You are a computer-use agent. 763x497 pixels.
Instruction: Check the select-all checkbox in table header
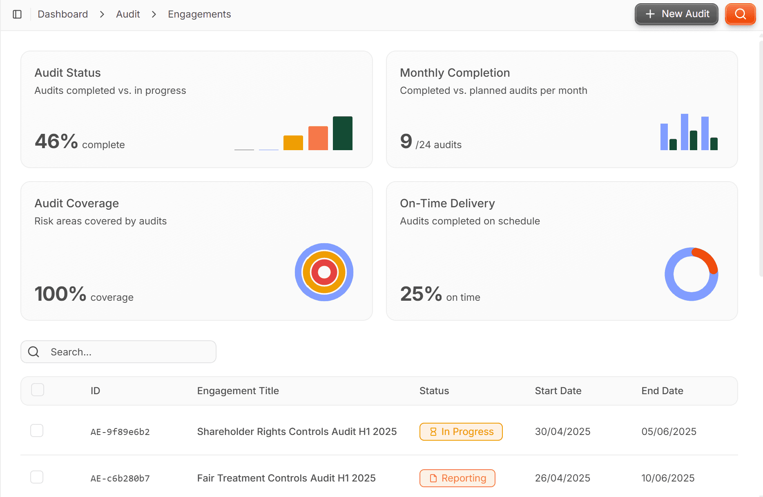pyautogui.click(x=37, y=390)
